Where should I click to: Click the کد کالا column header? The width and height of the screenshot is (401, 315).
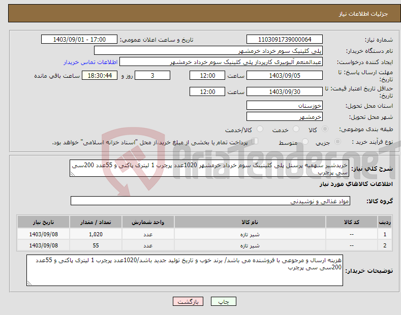click(x=352, y=222)
